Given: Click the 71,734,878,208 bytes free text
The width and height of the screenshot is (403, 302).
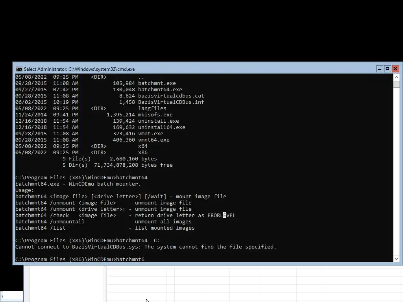Looking at the screenshot, I should tap(133, 165).
